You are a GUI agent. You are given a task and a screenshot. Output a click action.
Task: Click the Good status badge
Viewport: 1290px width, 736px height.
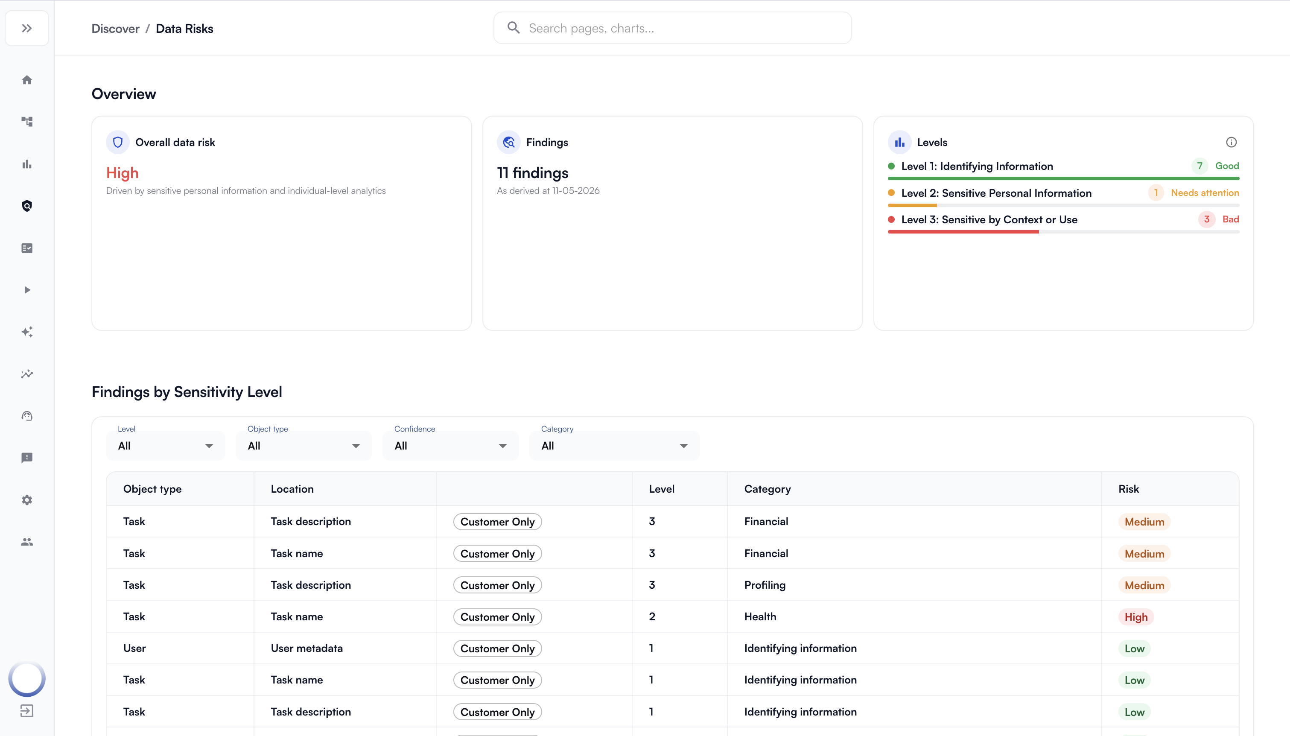(1227, 166)
